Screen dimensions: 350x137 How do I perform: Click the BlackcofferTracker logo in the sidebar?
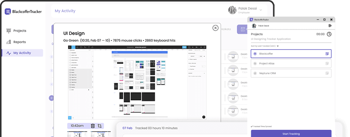click(23, 11)
